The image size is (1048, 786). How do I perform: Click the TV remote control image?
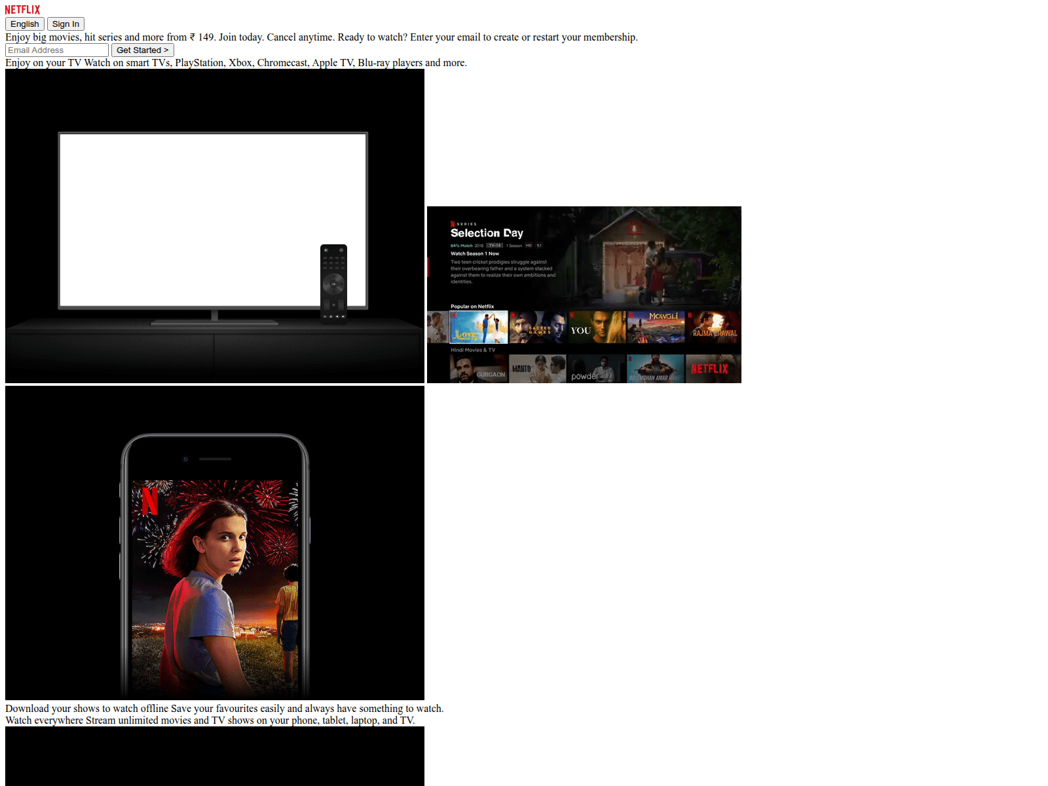coord(333,283)
